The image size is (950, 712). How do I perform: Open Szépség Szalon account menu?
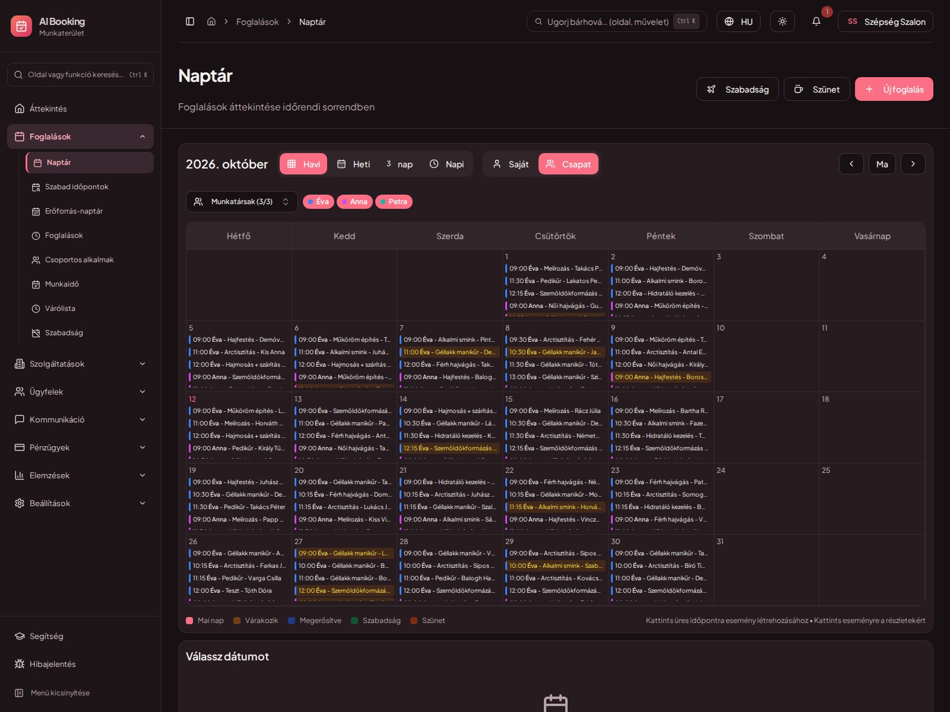885,21
